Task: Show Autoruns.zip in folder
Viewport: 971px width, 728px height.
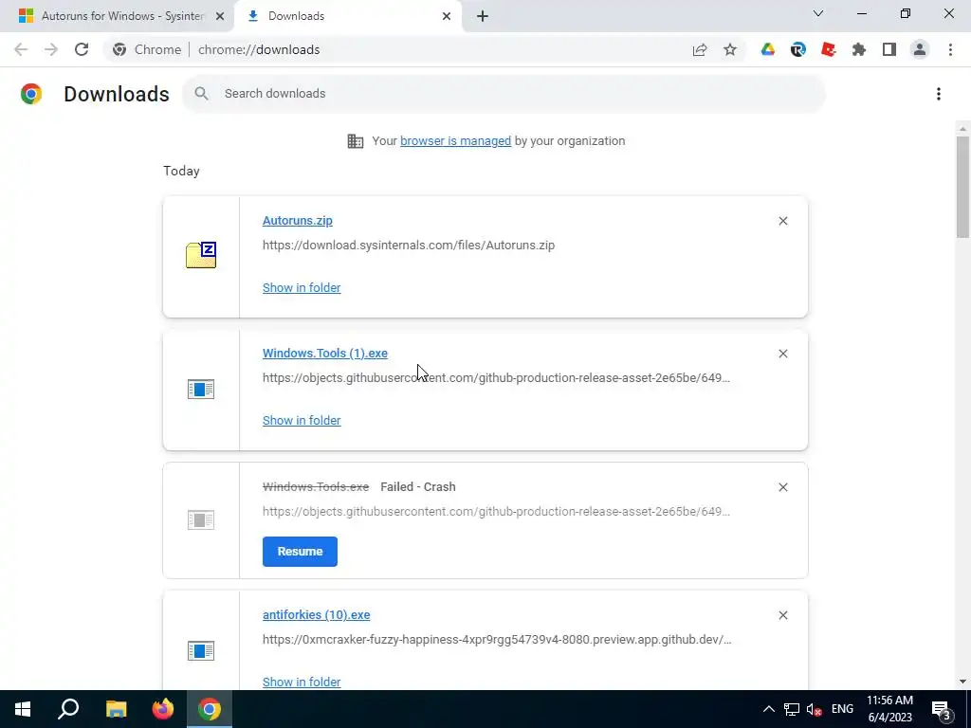Action: pos(302,288)
